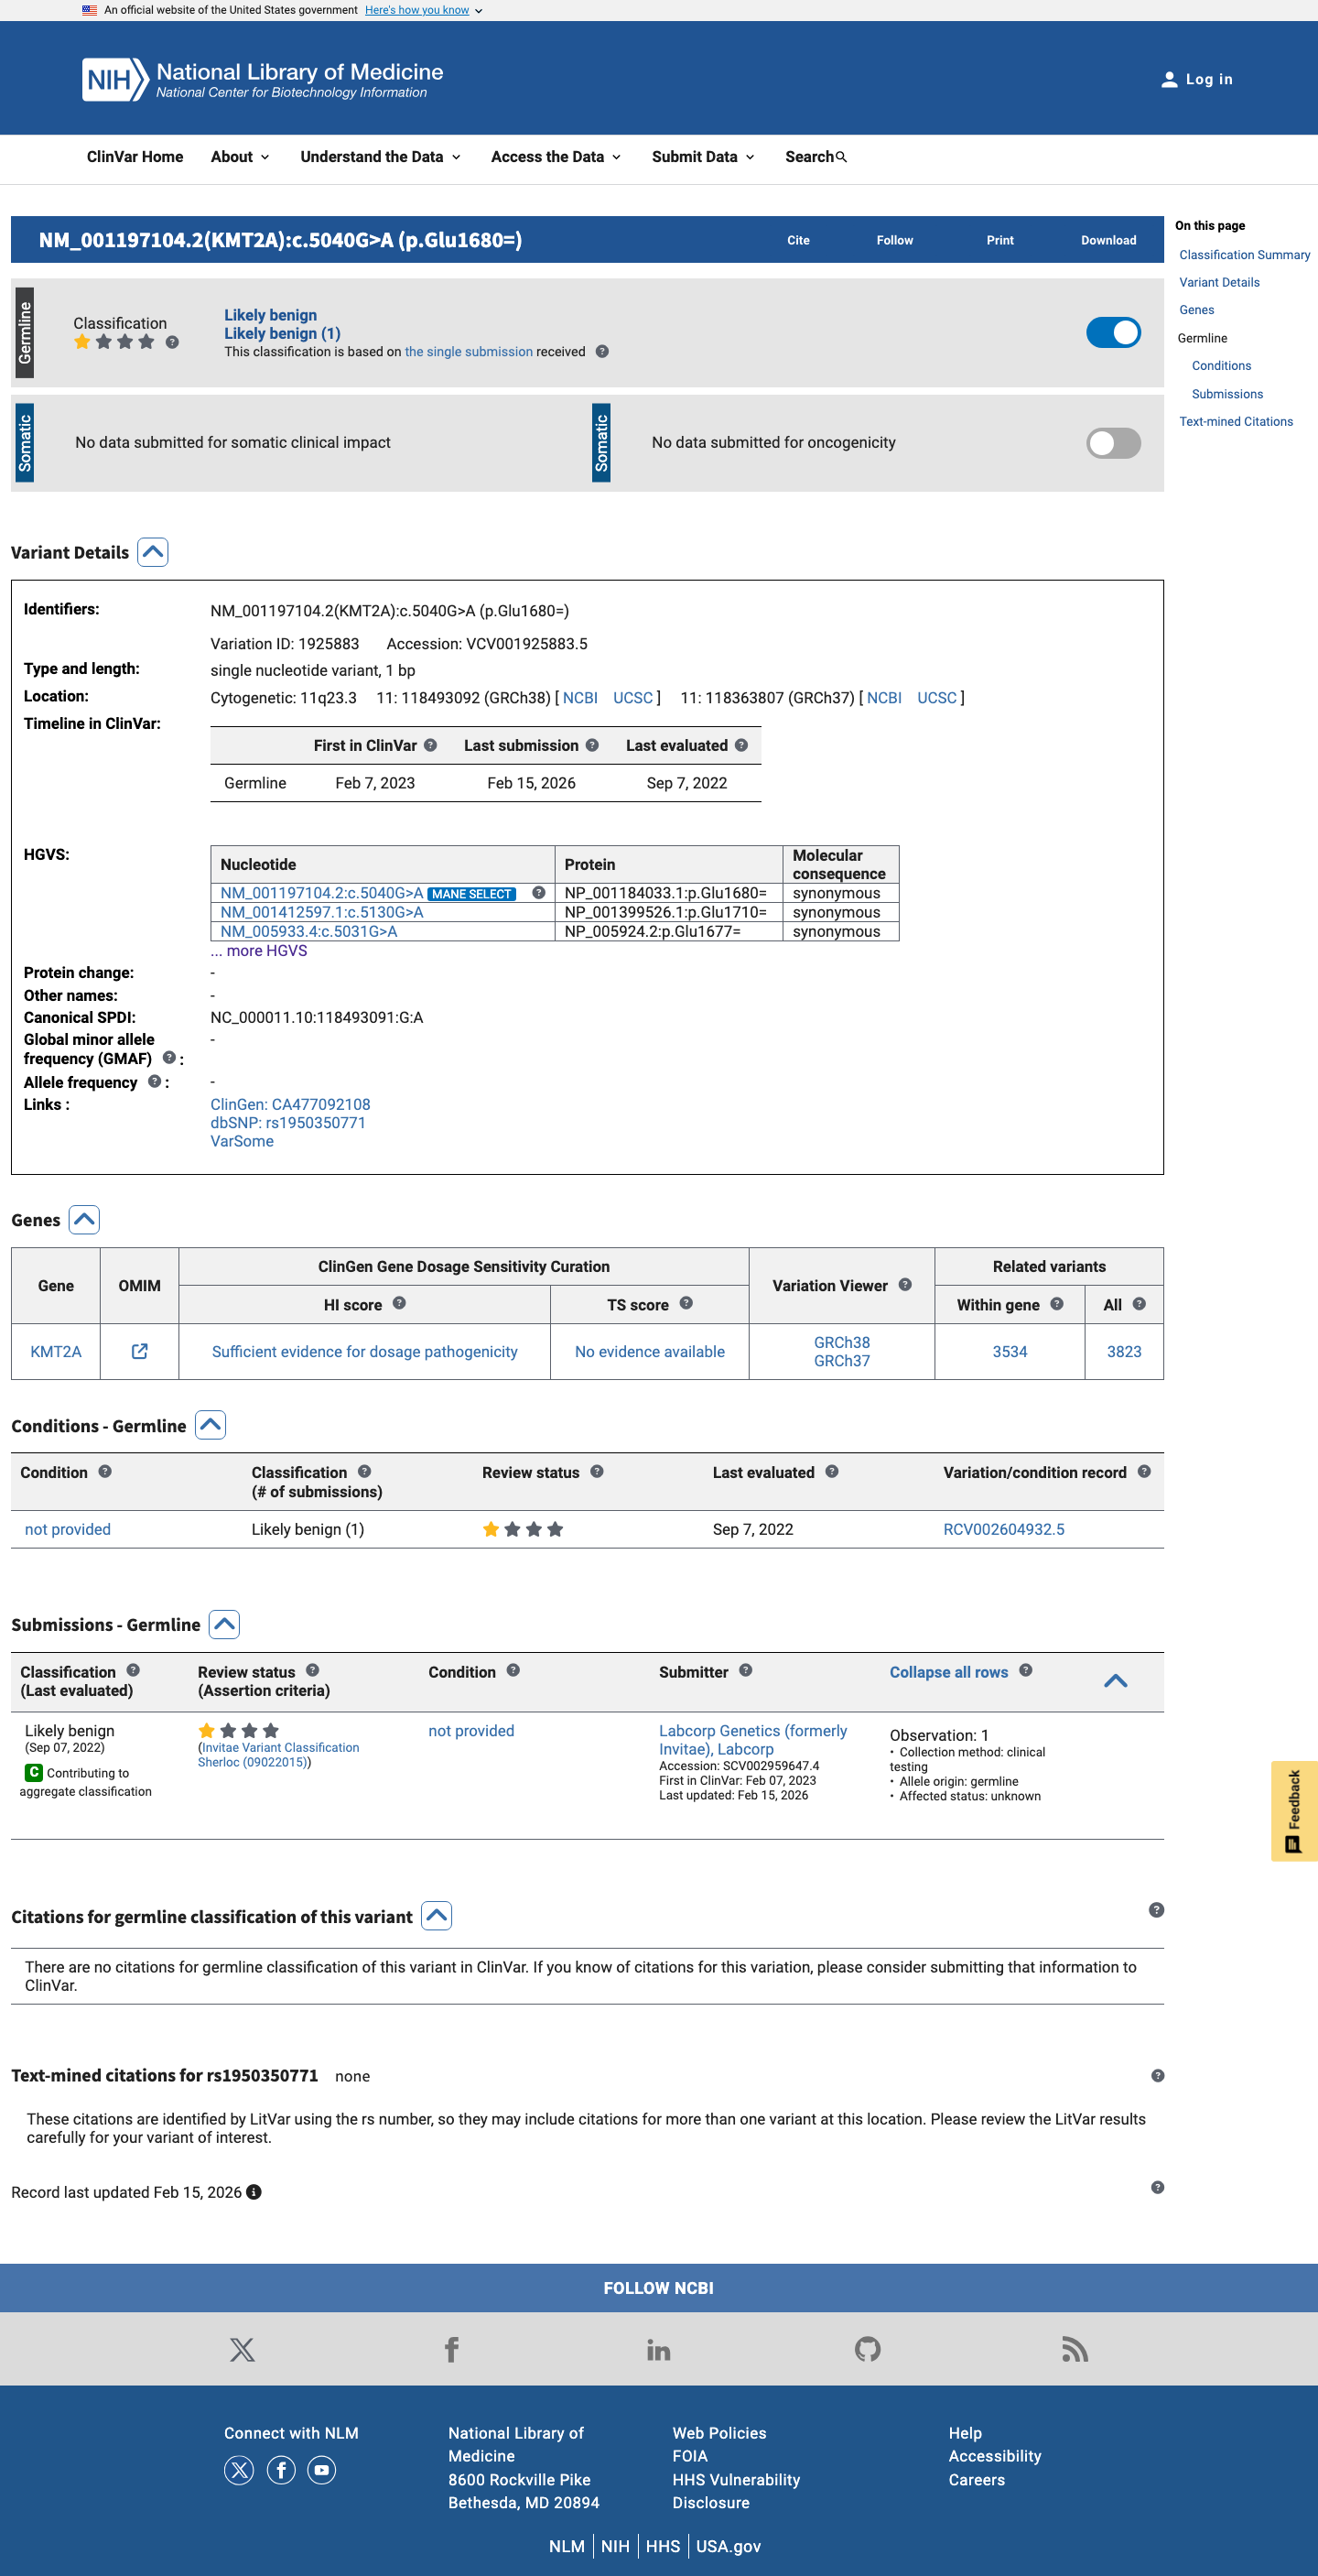Open Within gene count 3534 link
This screenshot has height=2576, width=1318.
click(x=1010, y=1351)
